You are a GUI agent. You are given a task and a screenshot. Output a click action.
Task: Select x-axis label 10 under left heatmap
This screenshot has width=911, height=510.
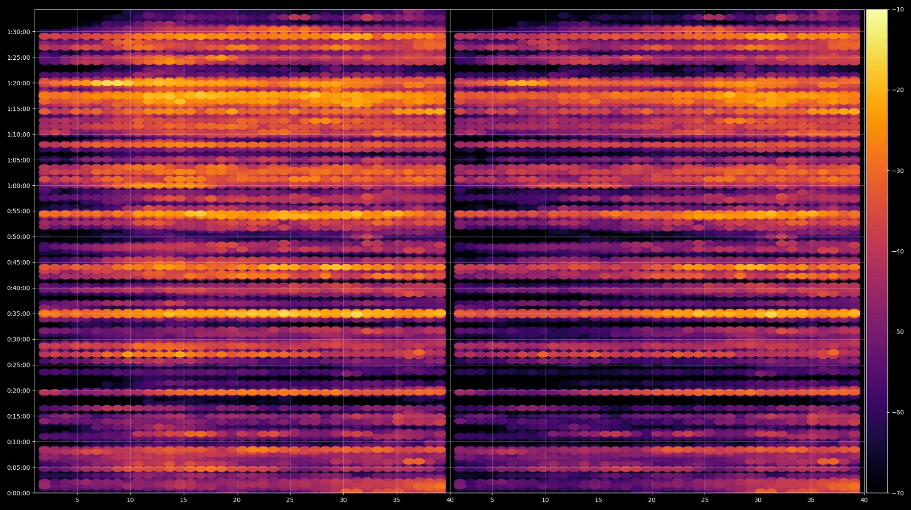click(x=130, y=500)
